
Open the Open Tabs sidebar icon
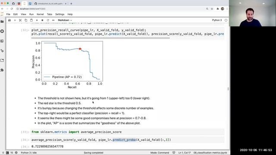[x=2, y=60]
